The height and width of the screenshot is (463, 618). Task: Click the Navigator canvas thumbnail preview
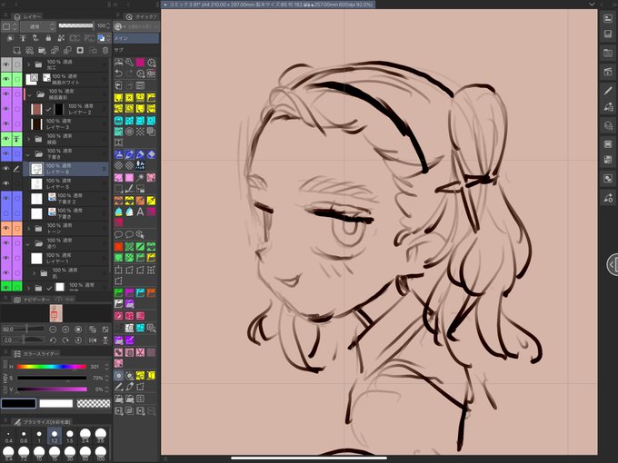[56, 313]
